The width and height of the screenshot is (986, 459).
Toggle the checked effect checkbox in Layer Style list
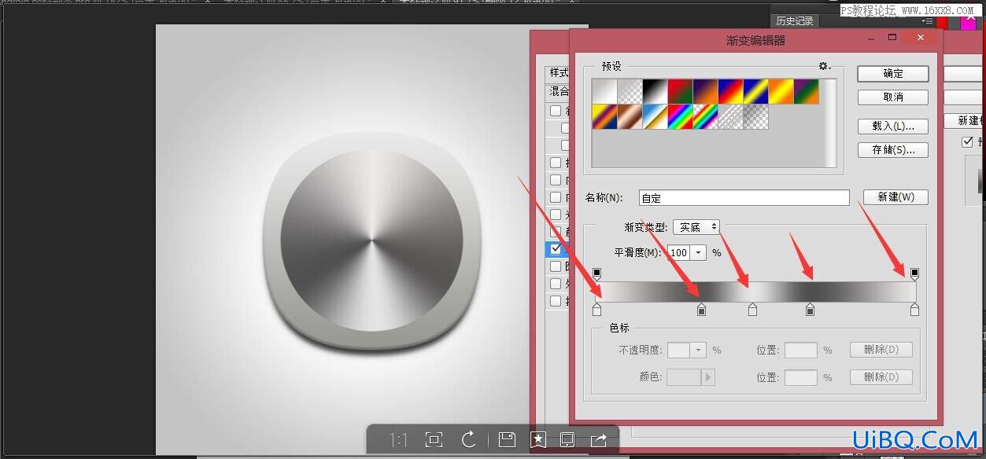[x=556, y=248]
